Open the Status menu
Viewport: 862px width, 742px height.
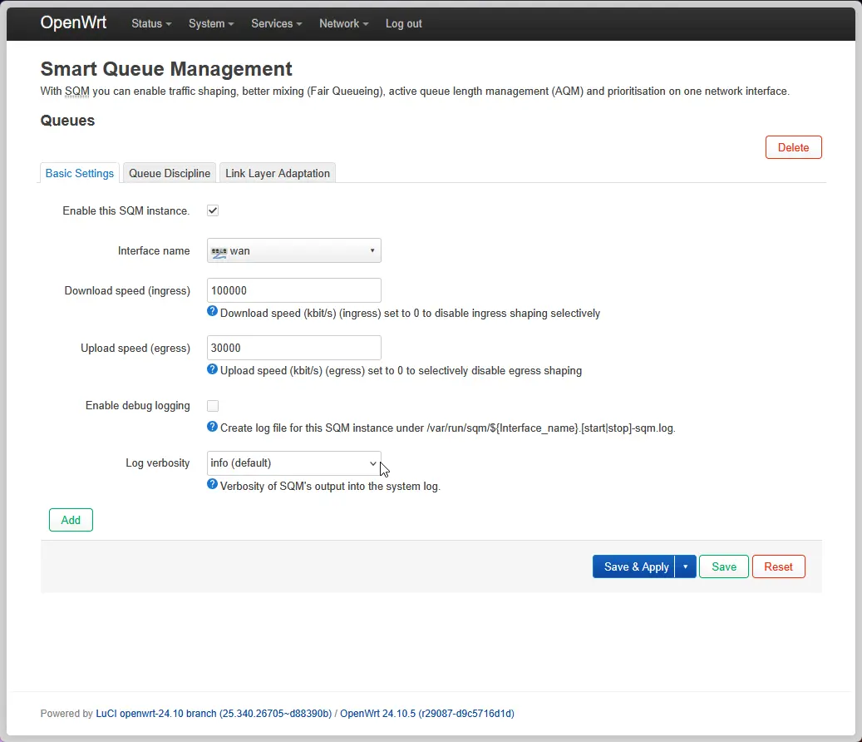click(151, 23)
